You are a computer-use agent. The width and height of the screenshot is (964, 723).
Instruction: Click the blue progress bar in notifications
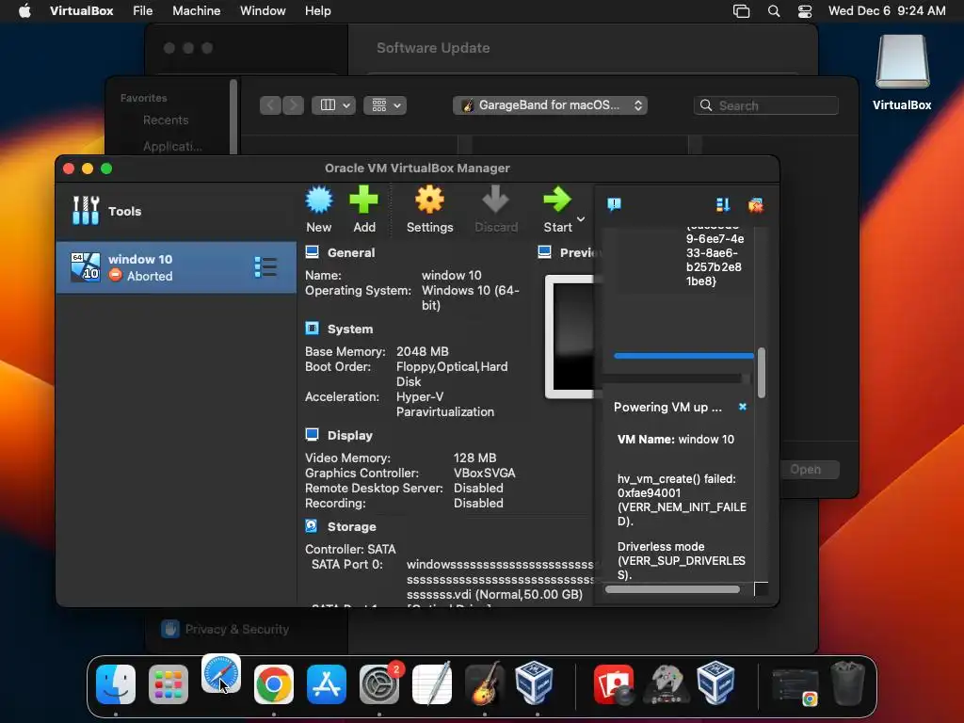(683, 355)
